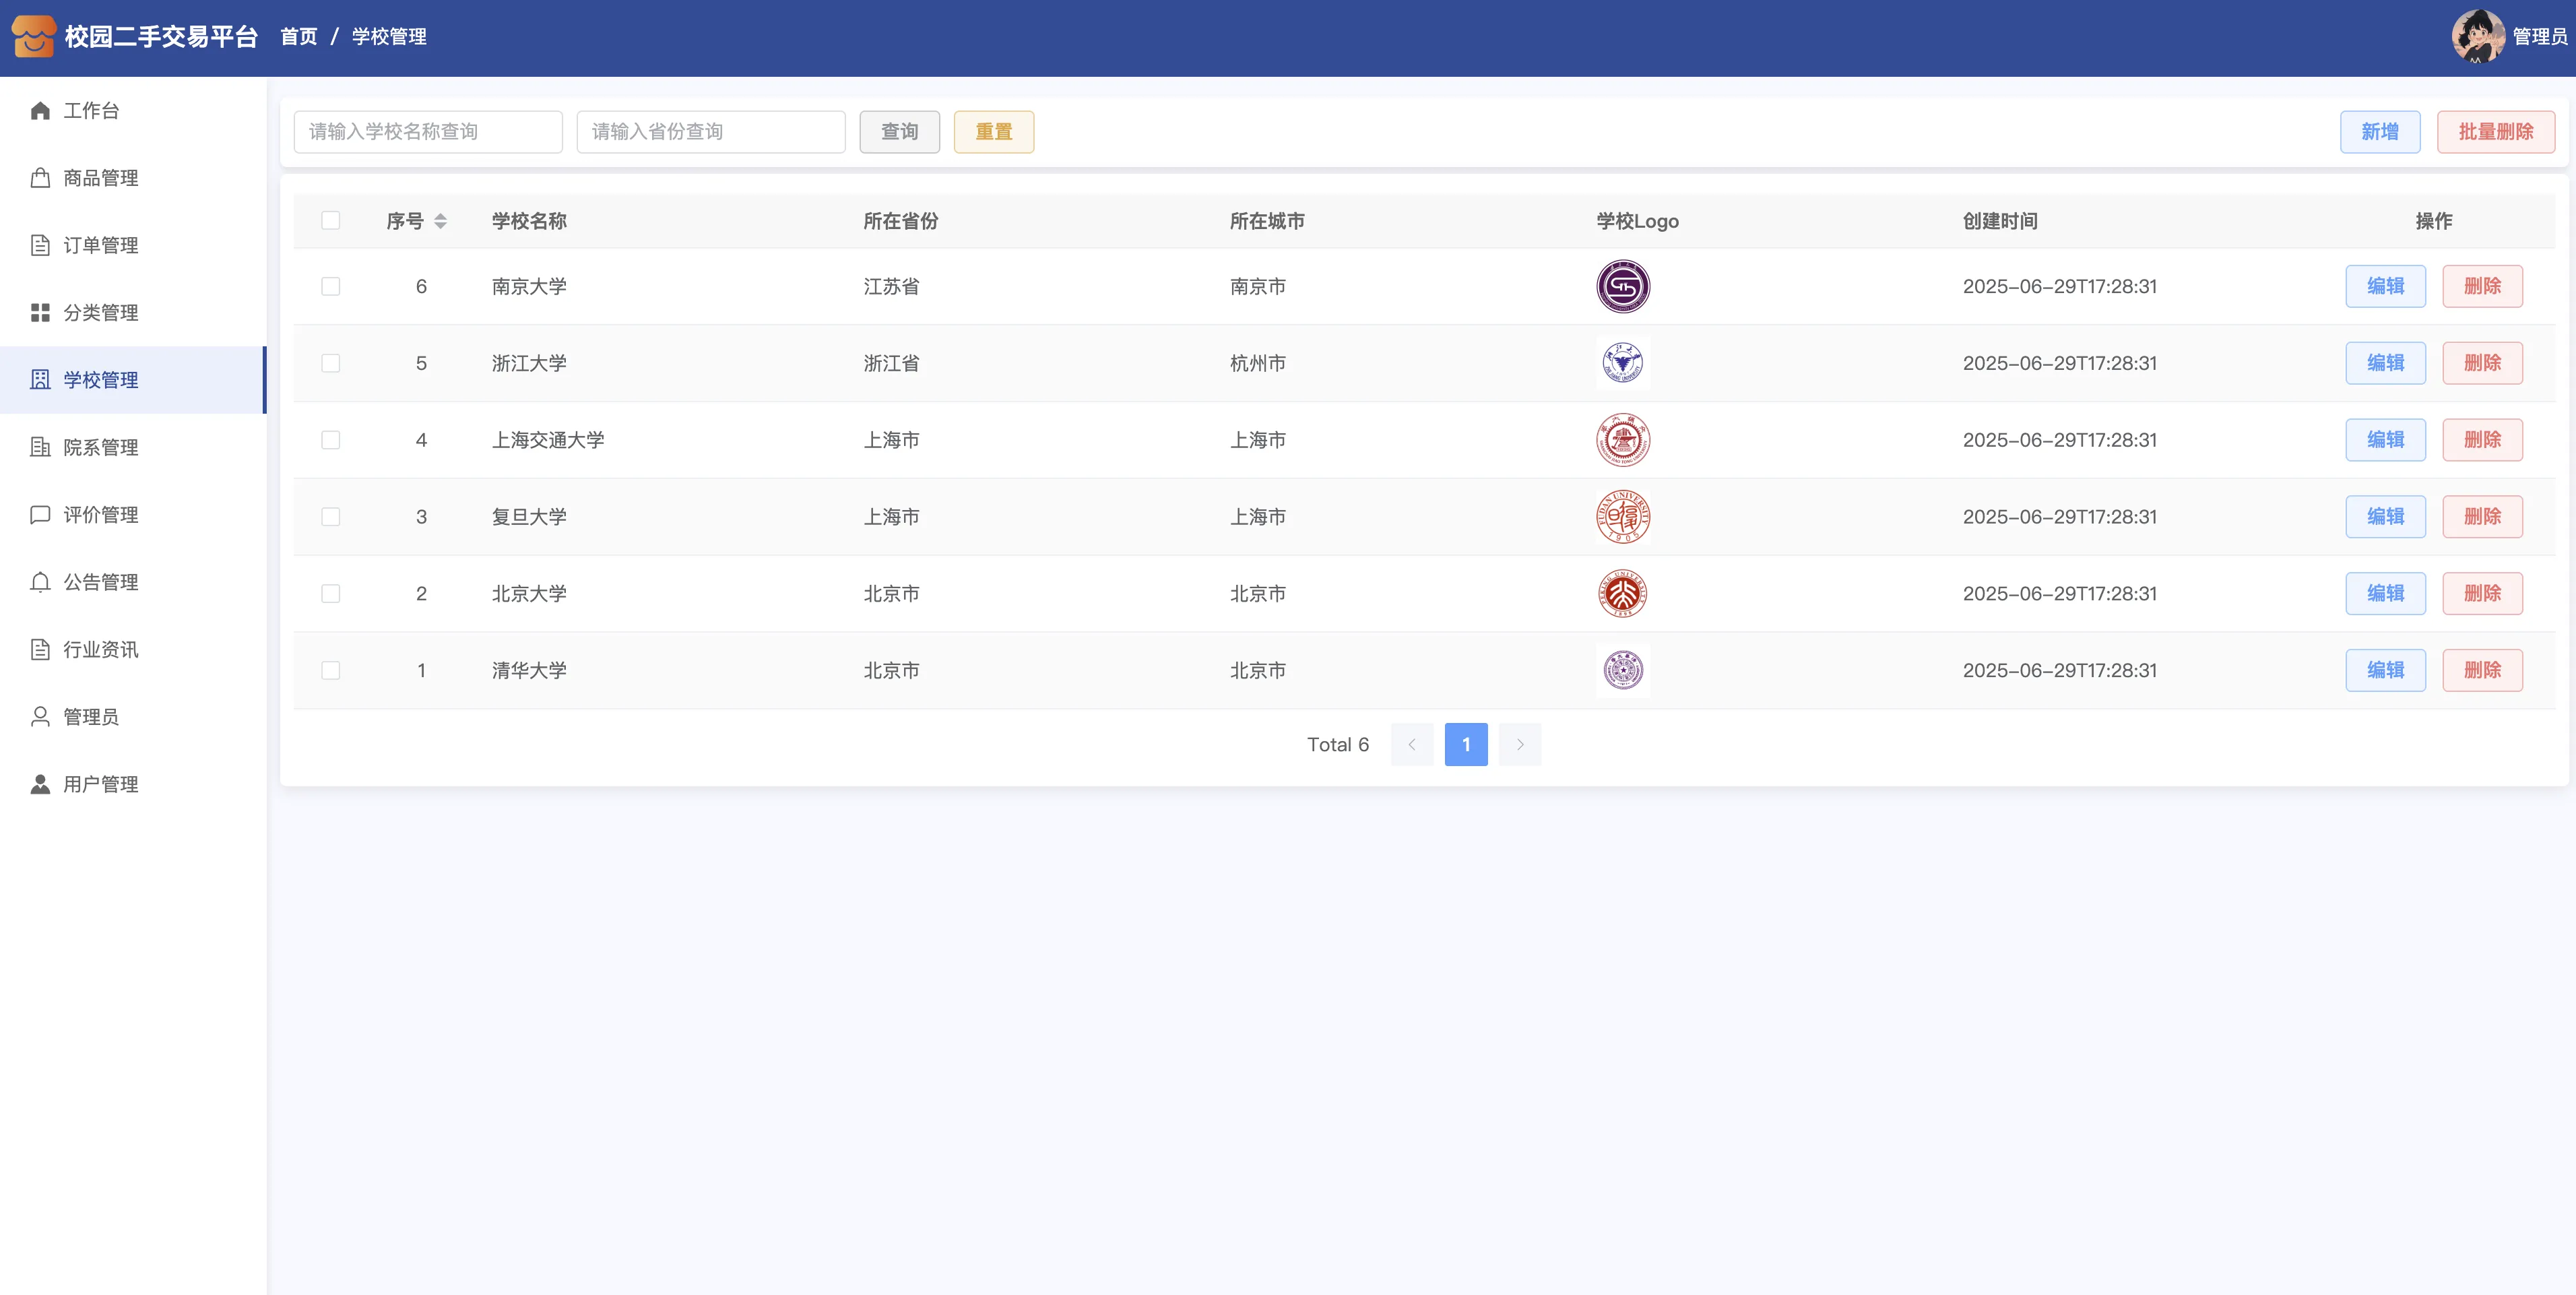Open the 工作台 home icon
2576x1295 pixels.
(40, 111)
